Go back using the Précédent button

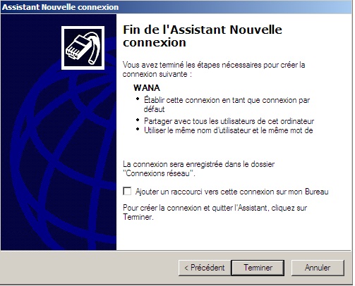pos(205,268)
